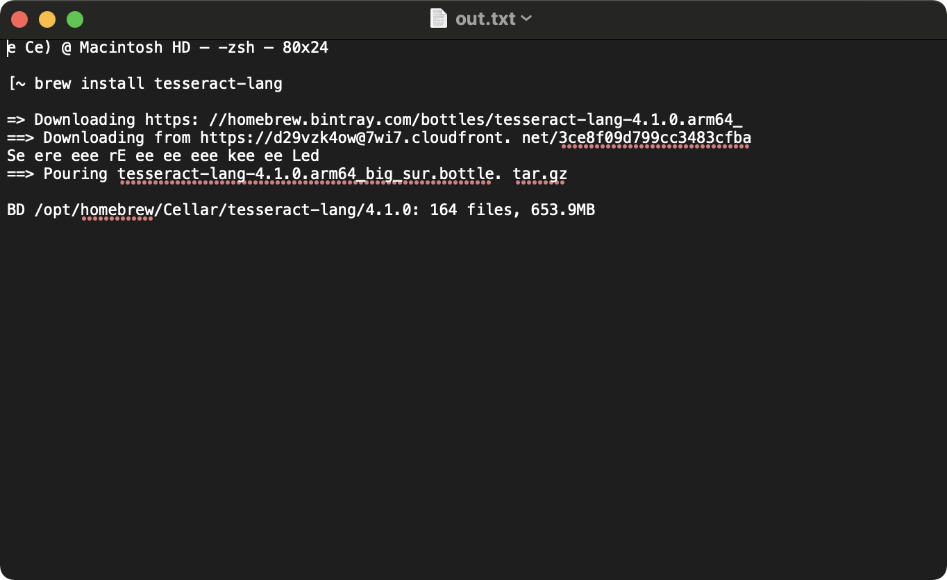947x580 pixels.
Task: Close the window with the red button
Action: click(19, 19)
